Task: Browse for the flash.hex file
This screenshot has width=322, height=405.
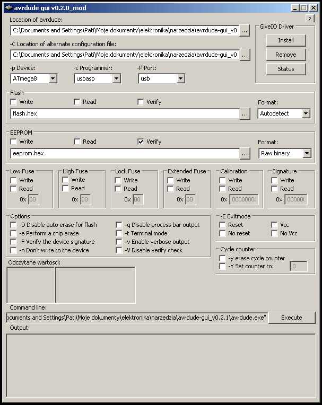Action: (x=245, y=113)
